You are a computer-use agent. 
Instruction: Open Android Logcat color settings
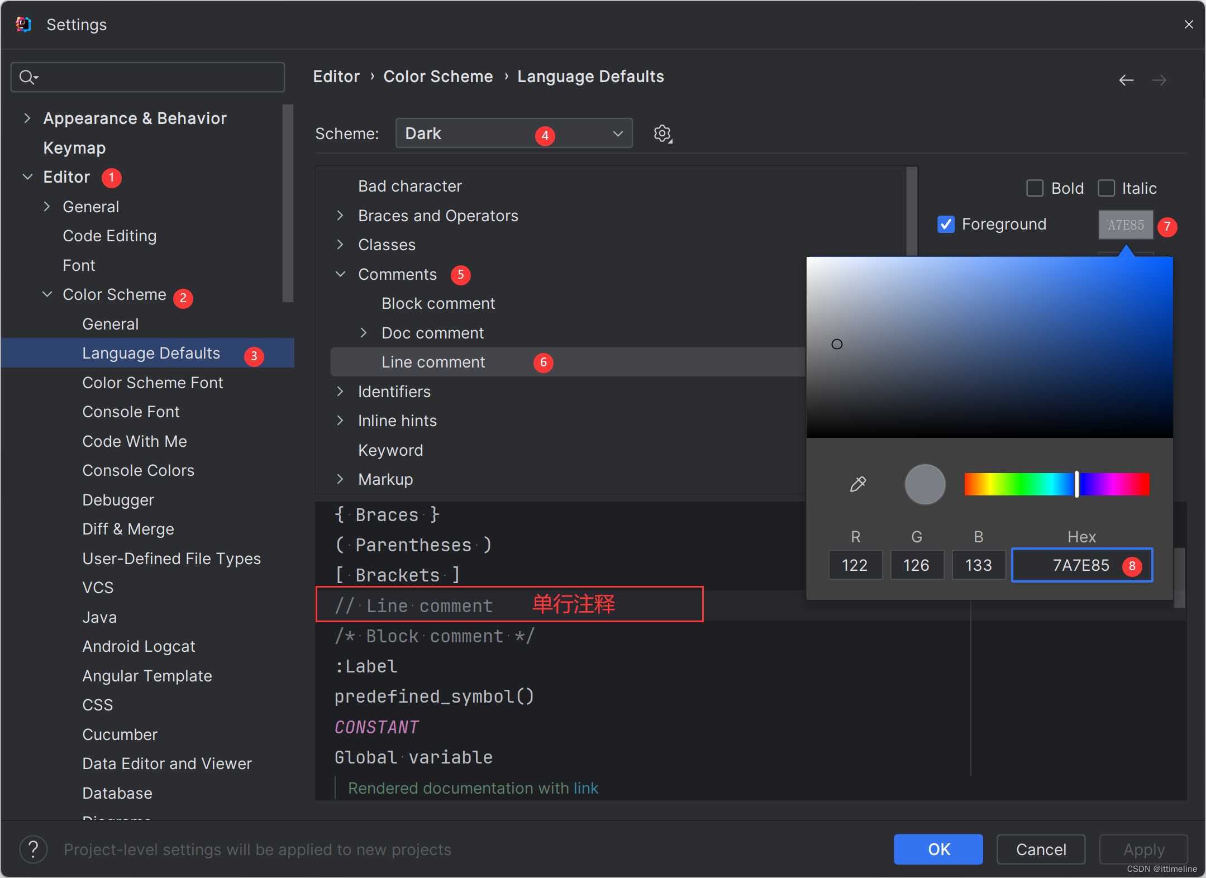(x=139, y=646)
